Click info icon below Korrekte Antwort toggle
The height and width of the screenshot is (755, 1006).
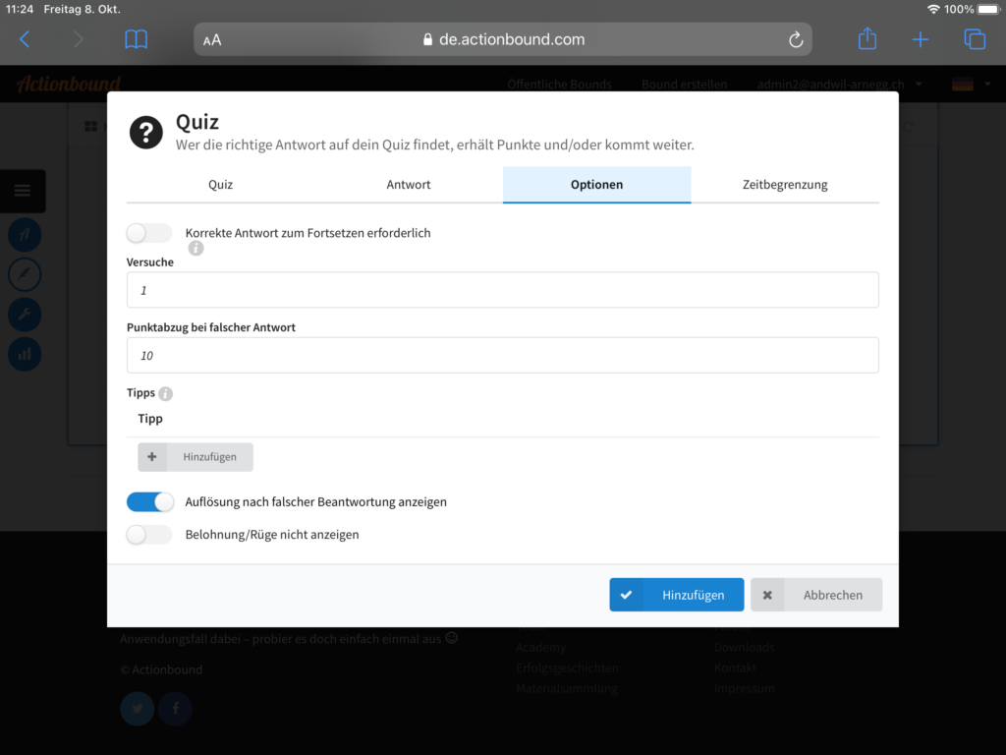click(x=196, y=249)
